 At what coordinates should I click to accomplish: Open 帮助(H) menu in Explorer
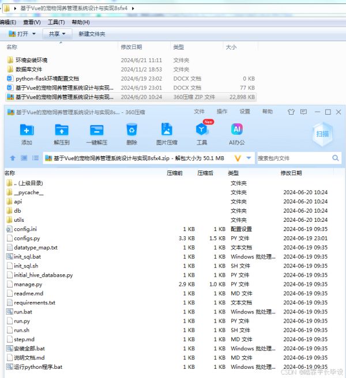click(x=81, y=22)
